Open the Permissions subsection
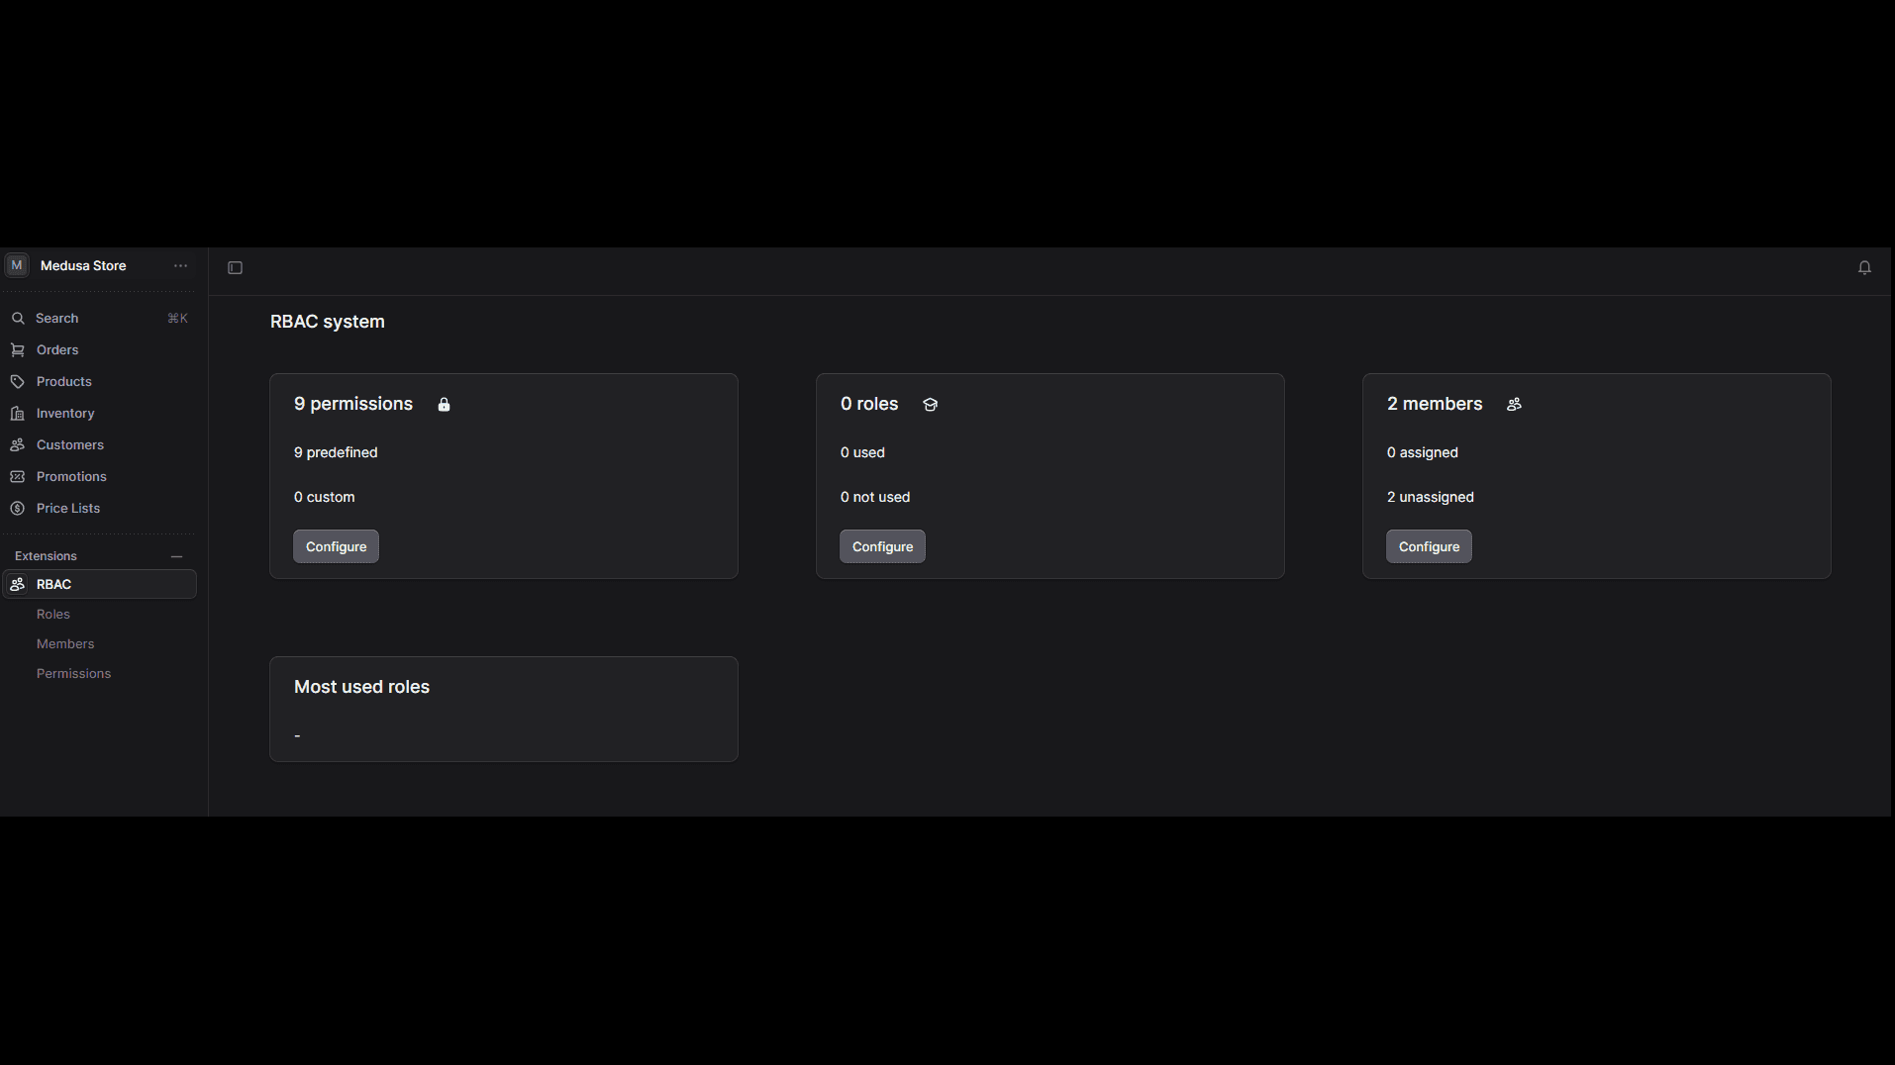Screen dimensions: 1895x1065 [x=73, y=673]
